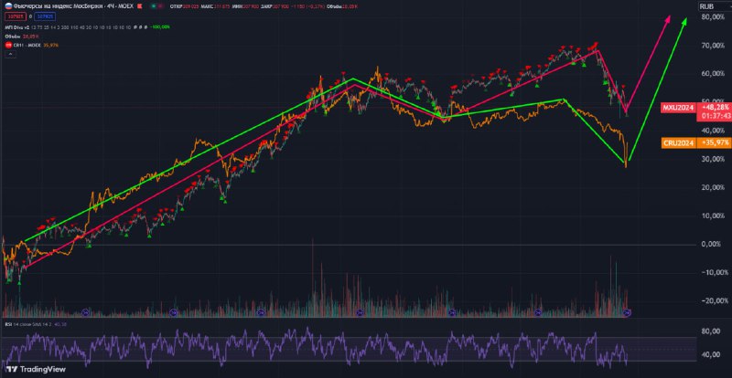Click the green market status dot
This screenshot has height=378, width=732.
(x=154, y=6)
